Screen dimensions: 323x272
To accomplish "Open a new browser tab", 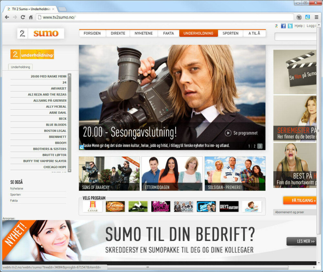I will click(62, 9).
